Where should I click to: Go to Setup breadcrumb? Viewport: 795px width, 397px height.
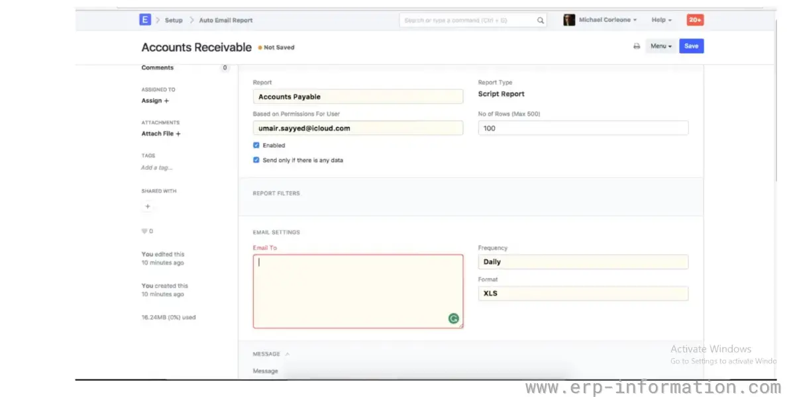point(174,21)
